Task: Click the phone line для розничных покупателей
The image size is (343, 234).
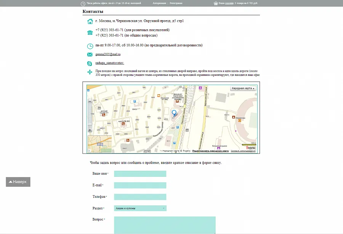Action: point(133,30)
